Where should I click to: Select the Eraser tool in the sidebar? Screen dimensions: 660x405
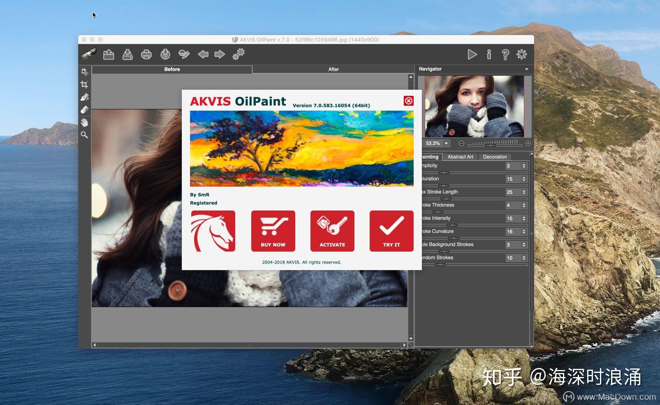pos(84,109)
